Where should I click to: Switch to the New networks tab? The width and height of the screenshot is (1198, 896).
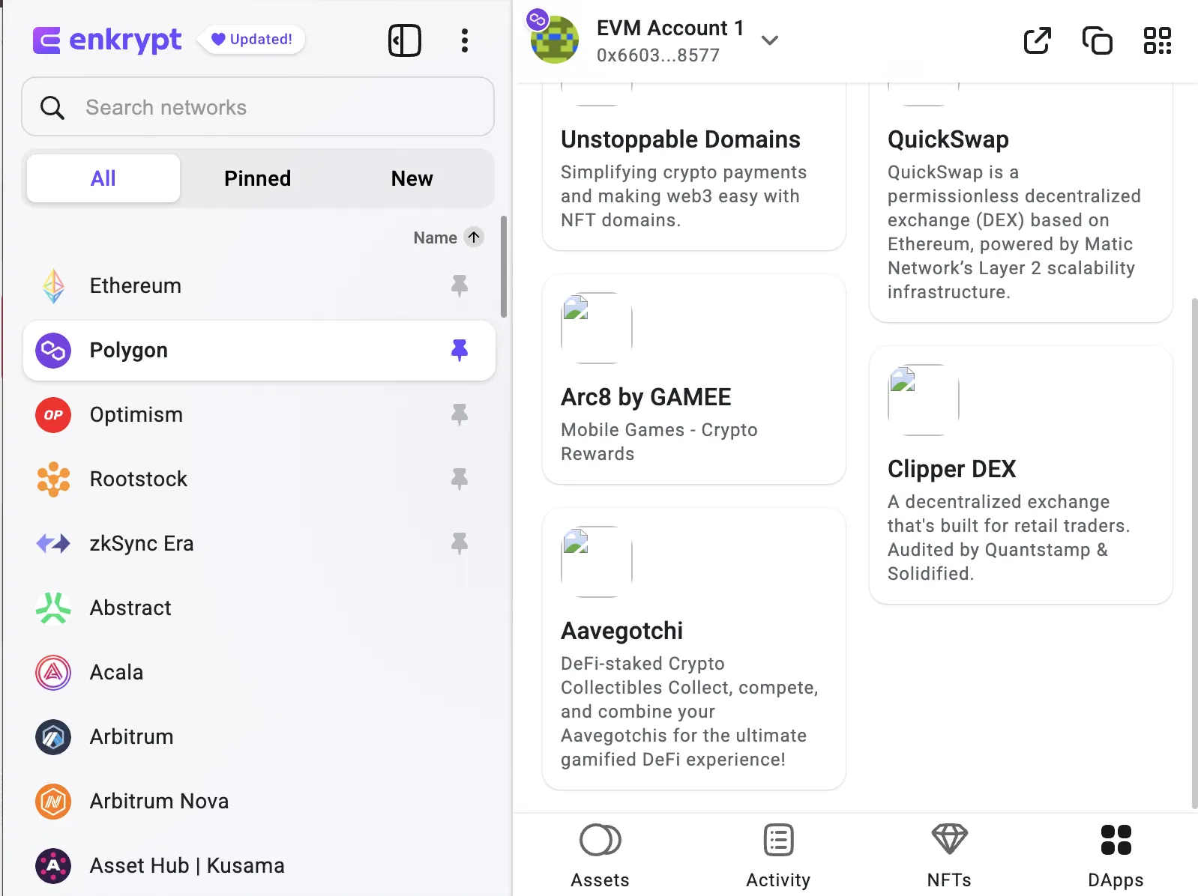412,178
